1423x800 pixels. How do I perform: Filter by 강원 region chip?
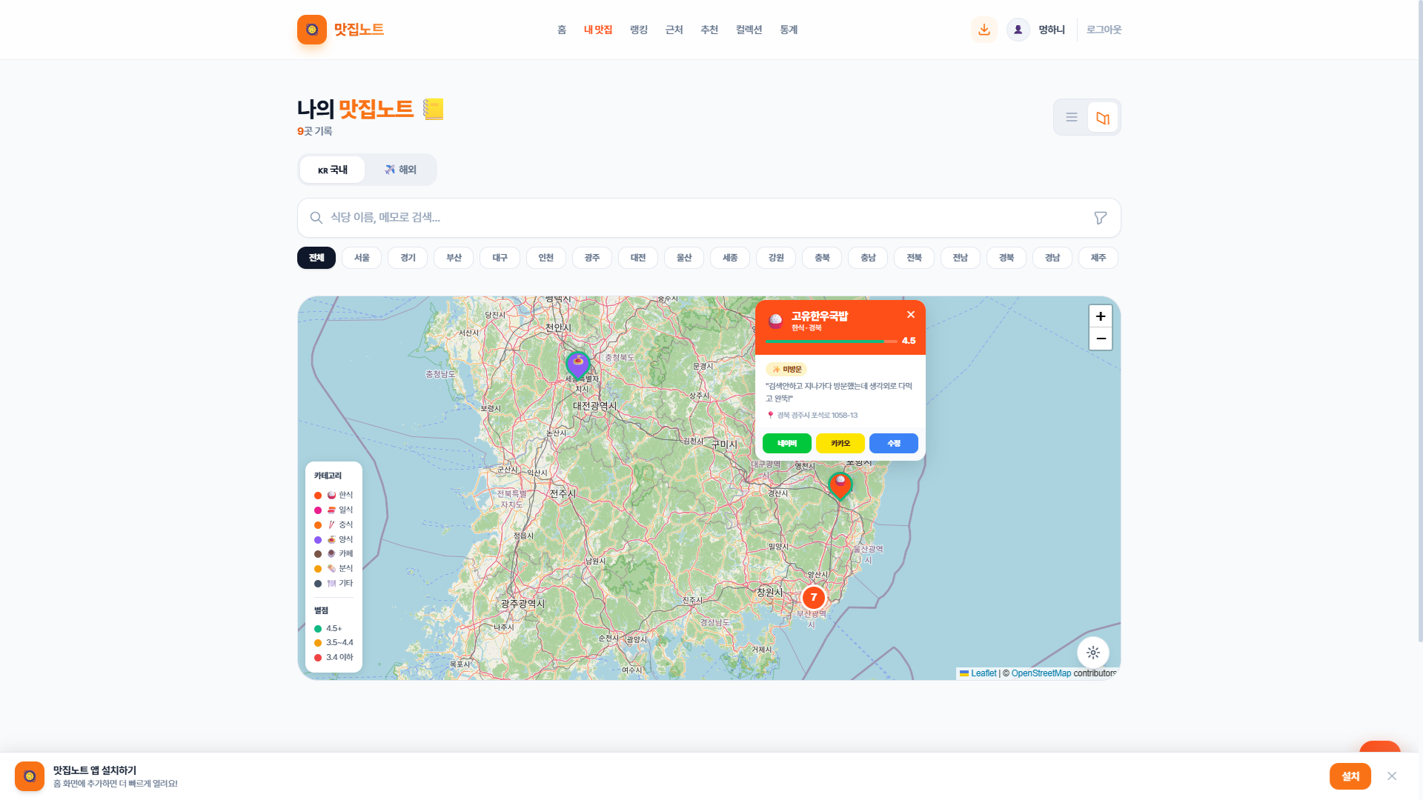(x=776, y=258)
